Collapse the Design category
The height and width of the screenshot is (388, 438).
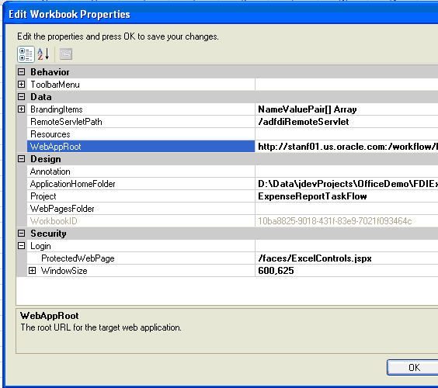21,159
